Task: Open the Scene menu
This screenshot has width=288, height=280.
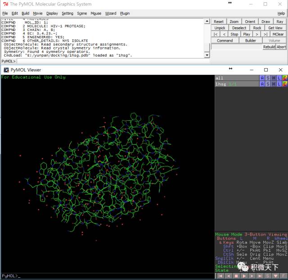Action: [82, 13]
